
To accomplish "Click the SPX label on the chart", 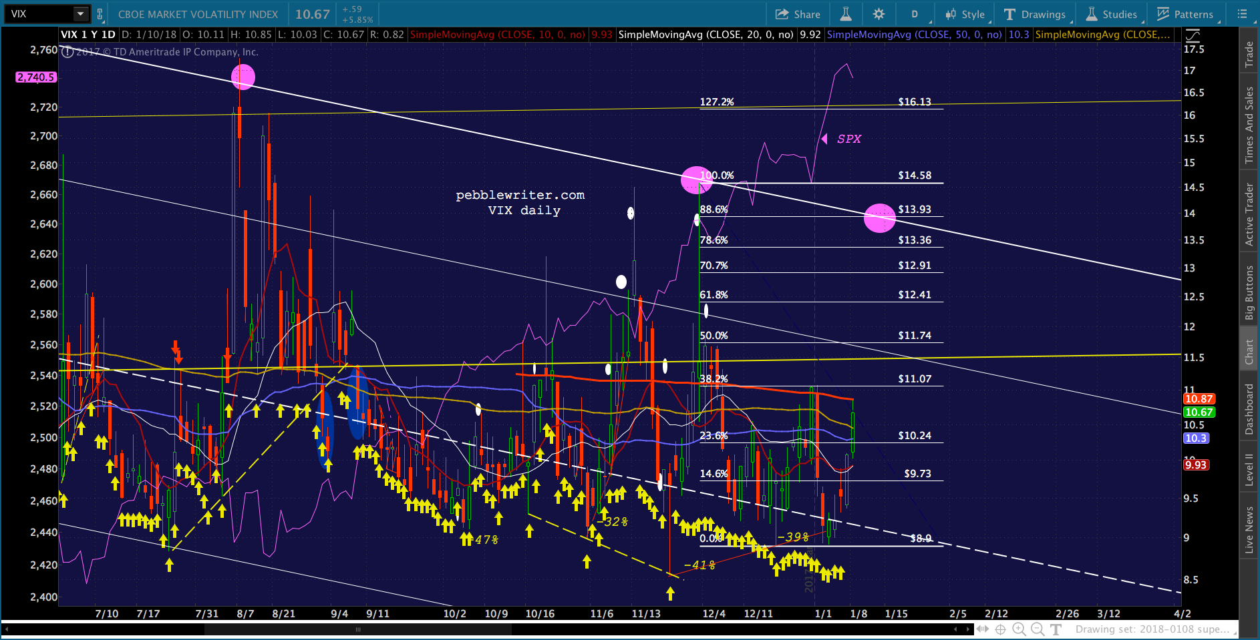I will [849, 139].
